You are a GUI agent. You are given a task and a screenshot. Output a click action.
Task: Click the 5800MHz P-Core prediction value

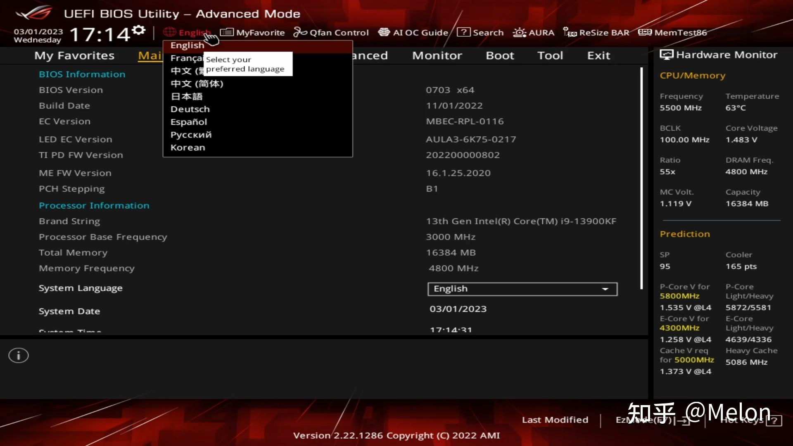coord(679,296)
